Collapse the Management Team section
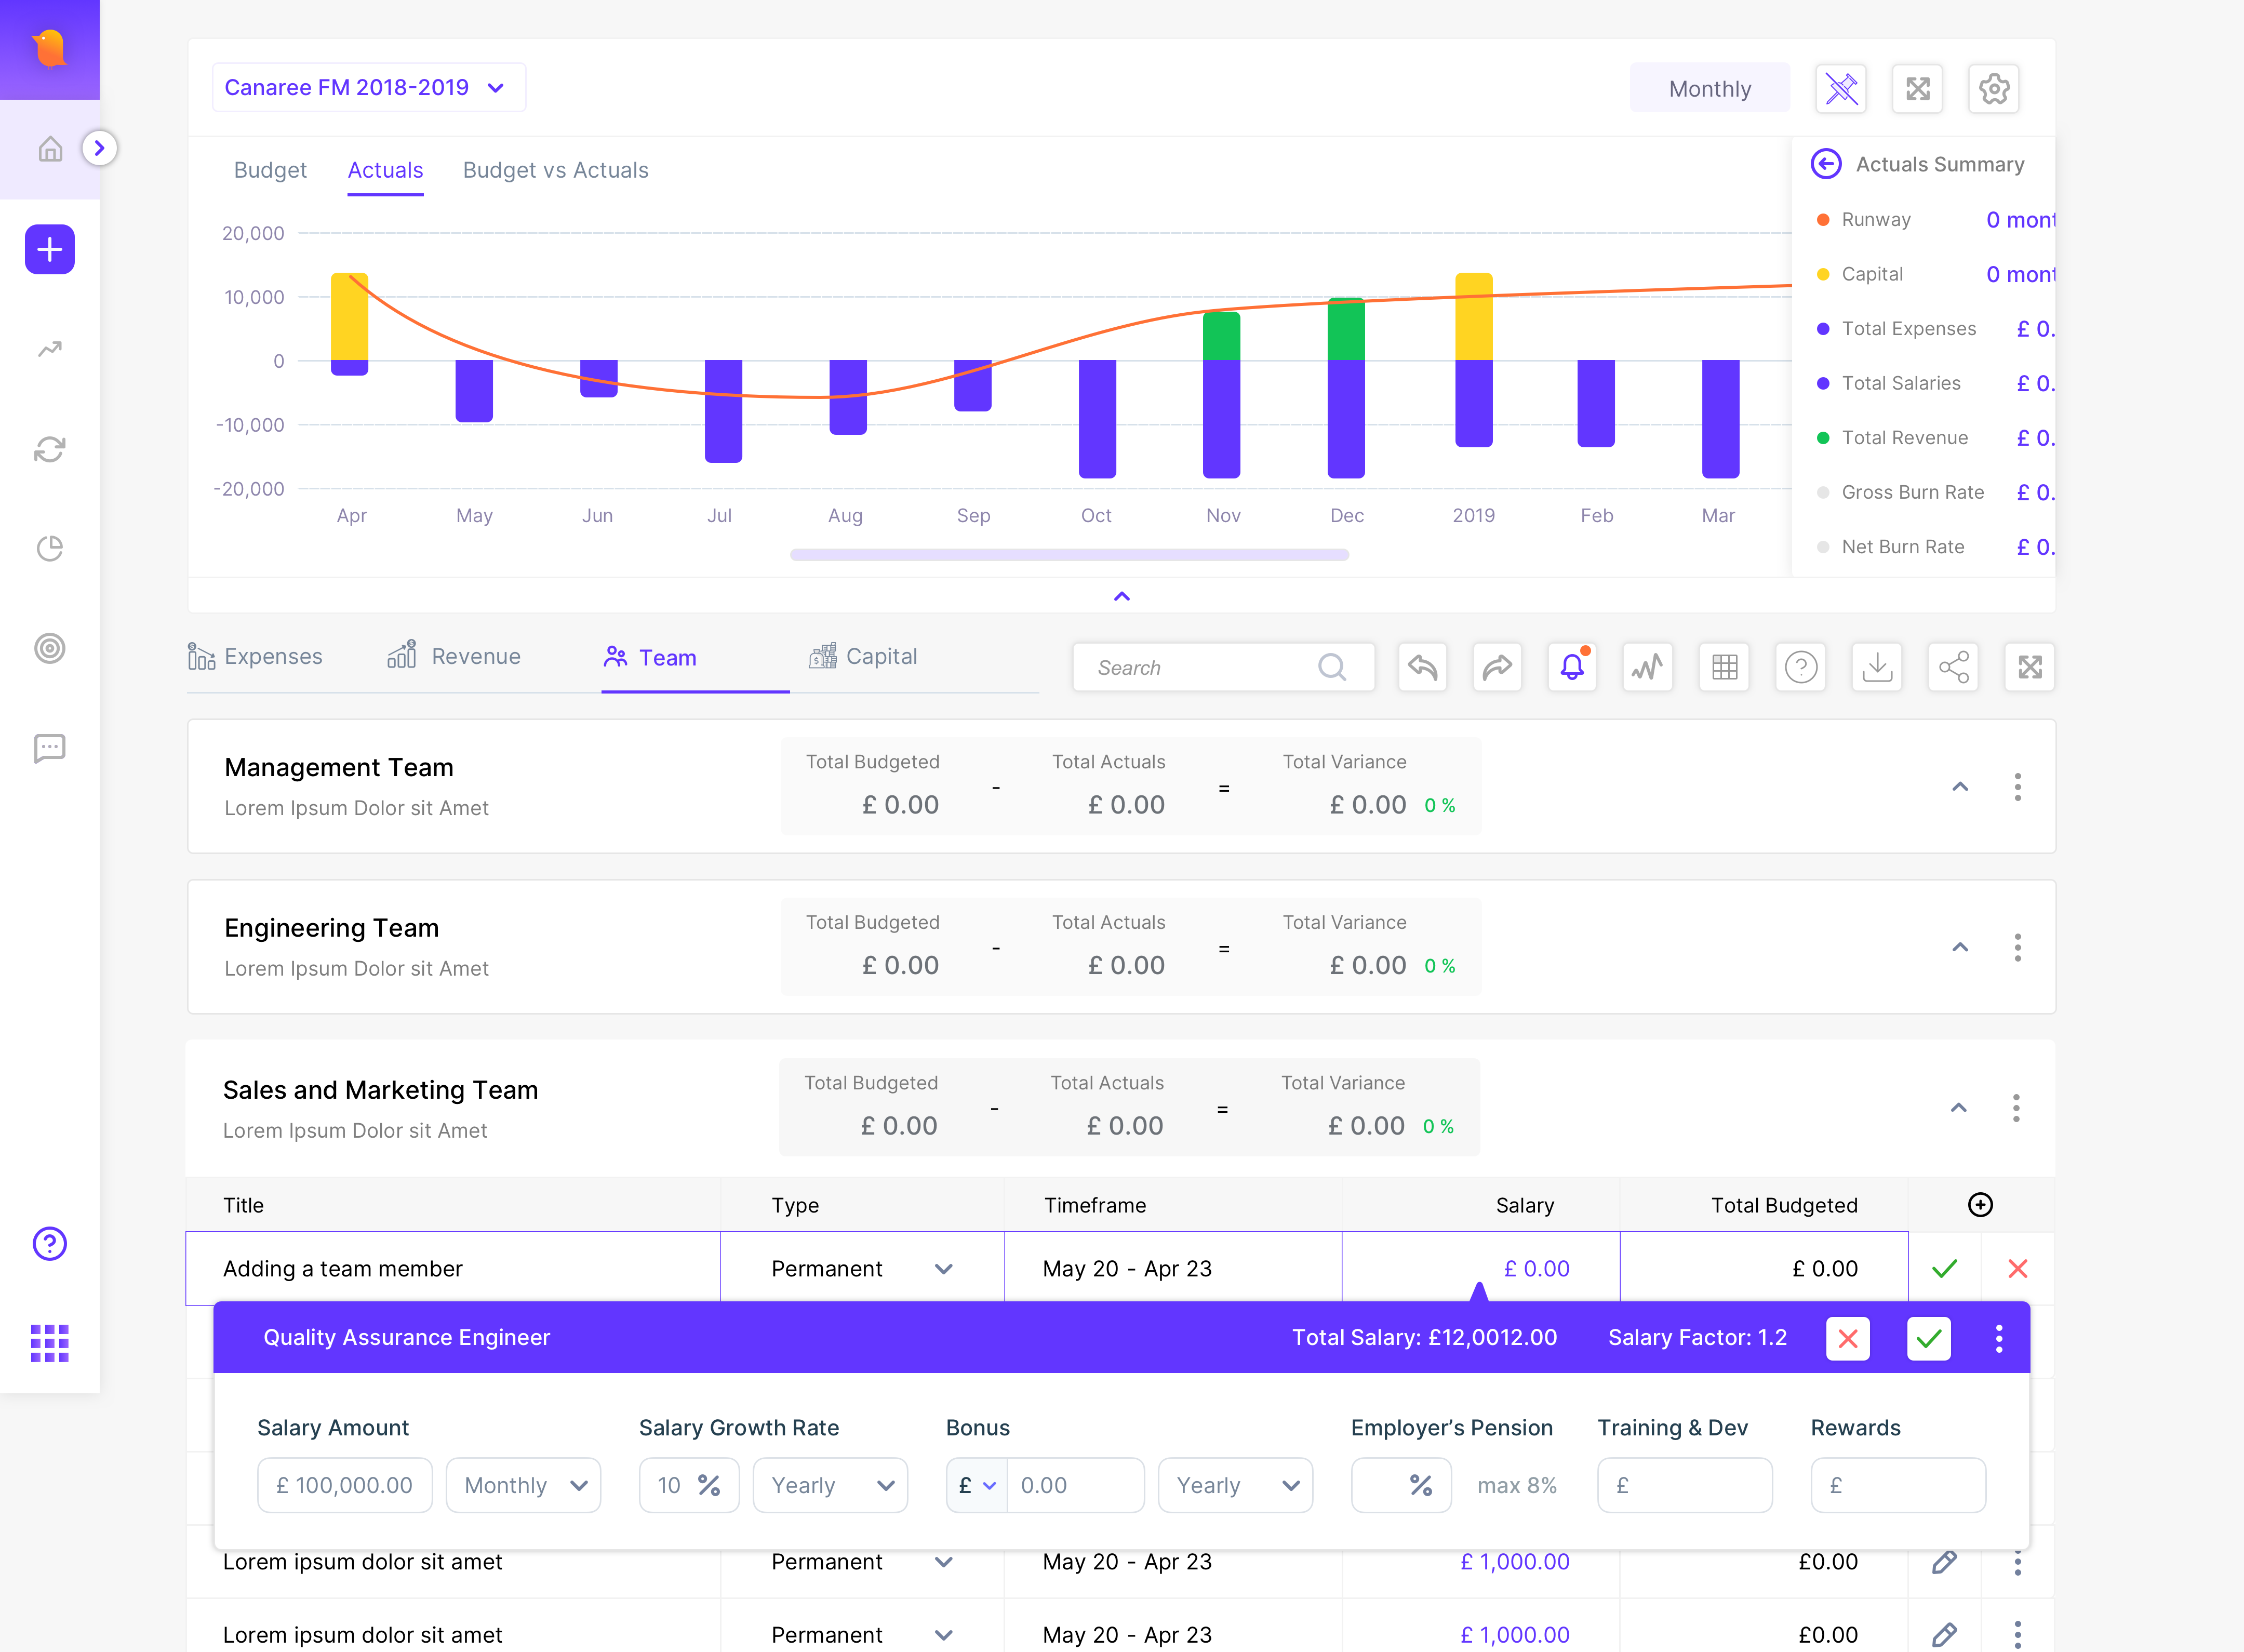 1960,787
